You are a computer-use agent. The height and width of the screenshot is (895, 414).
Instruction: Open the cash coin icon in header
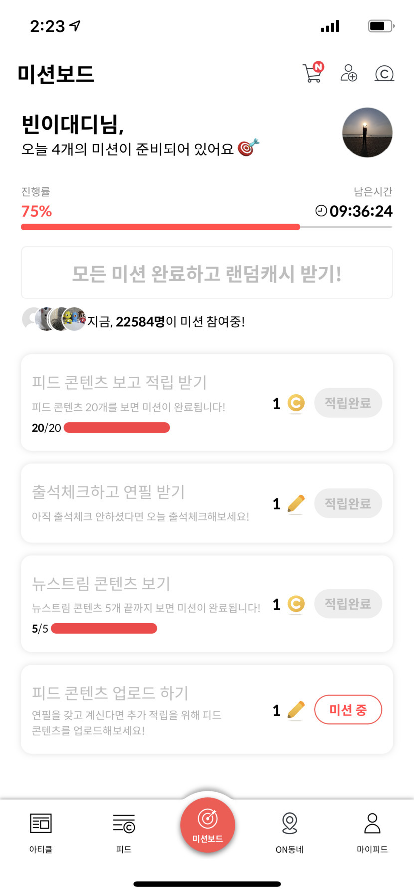pyautogui.click(x=384, y=73)
